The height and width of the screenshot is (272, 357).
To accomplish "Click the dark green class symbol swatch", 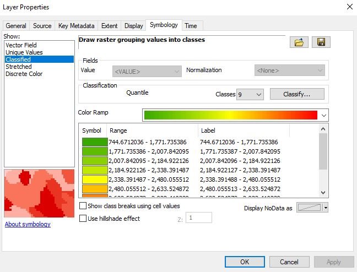I will coord(94,142).
